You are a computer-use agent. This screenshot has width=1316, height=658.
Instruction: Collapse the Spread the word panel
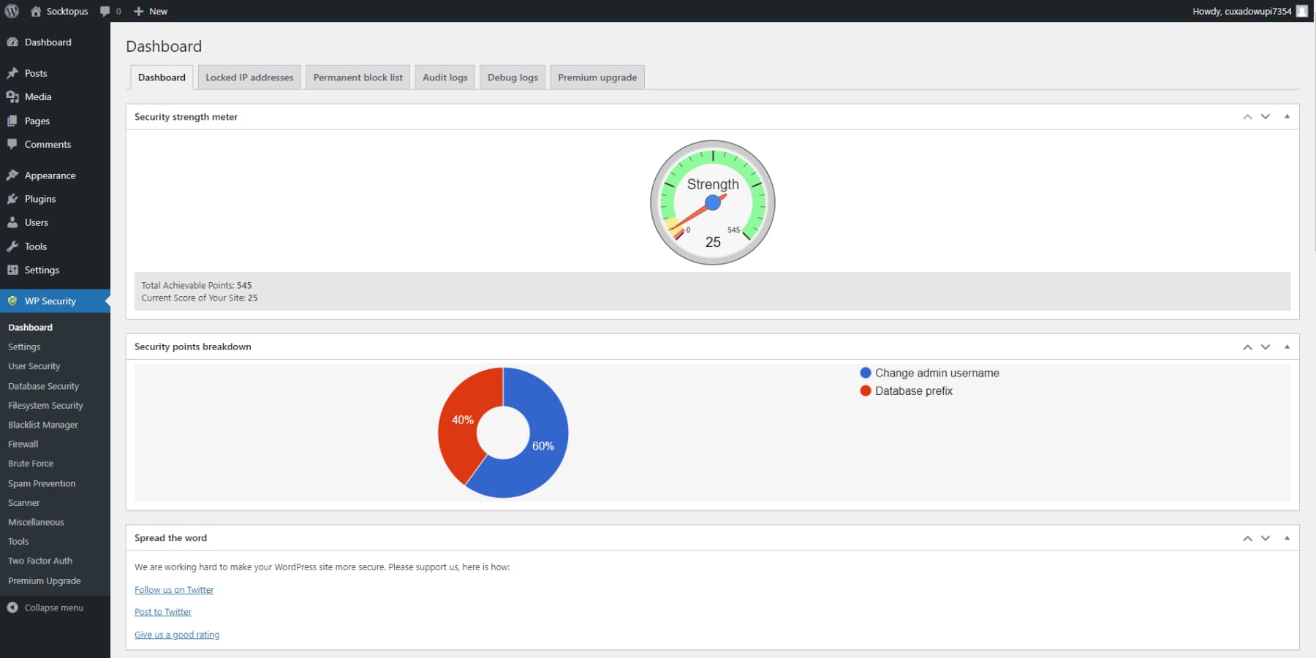1287,537
